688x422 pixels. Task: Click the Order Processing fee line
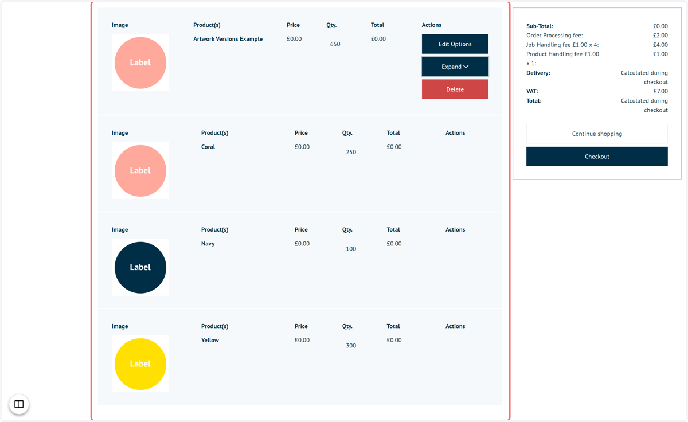point(597,36)
